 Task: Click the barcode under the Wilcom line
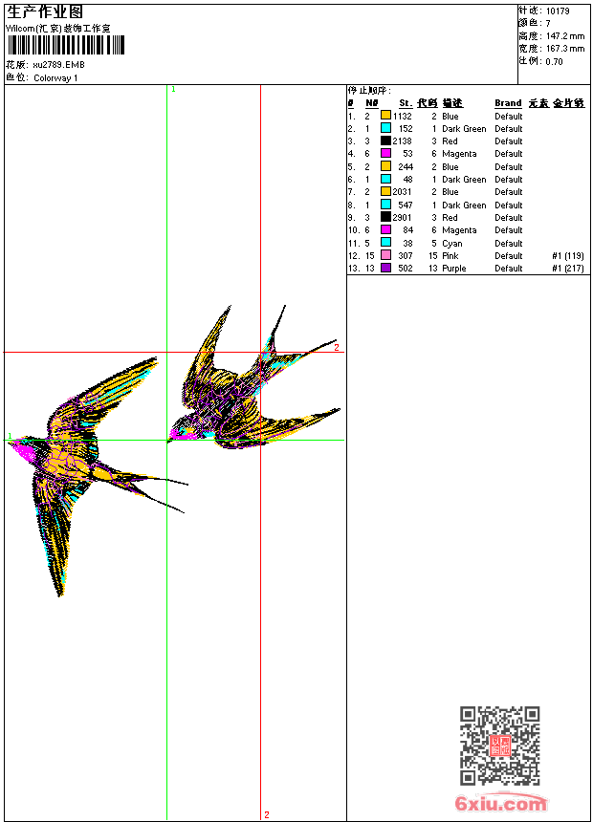[66, 45]
